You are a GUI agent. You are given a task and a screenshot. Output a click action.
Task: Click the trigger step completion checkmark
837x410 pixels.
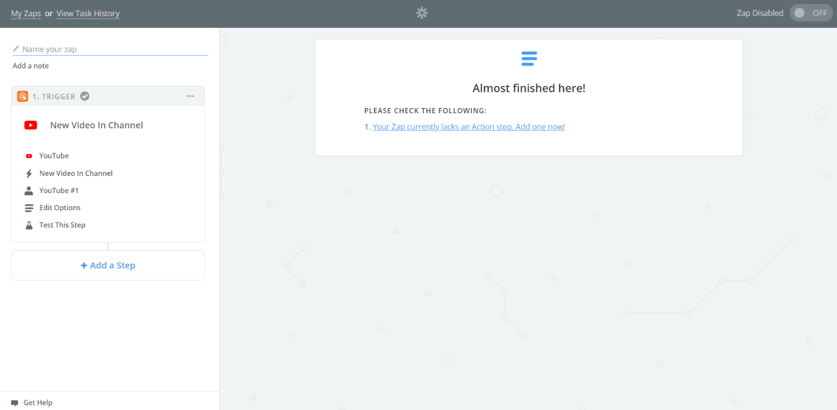point(84,96)
